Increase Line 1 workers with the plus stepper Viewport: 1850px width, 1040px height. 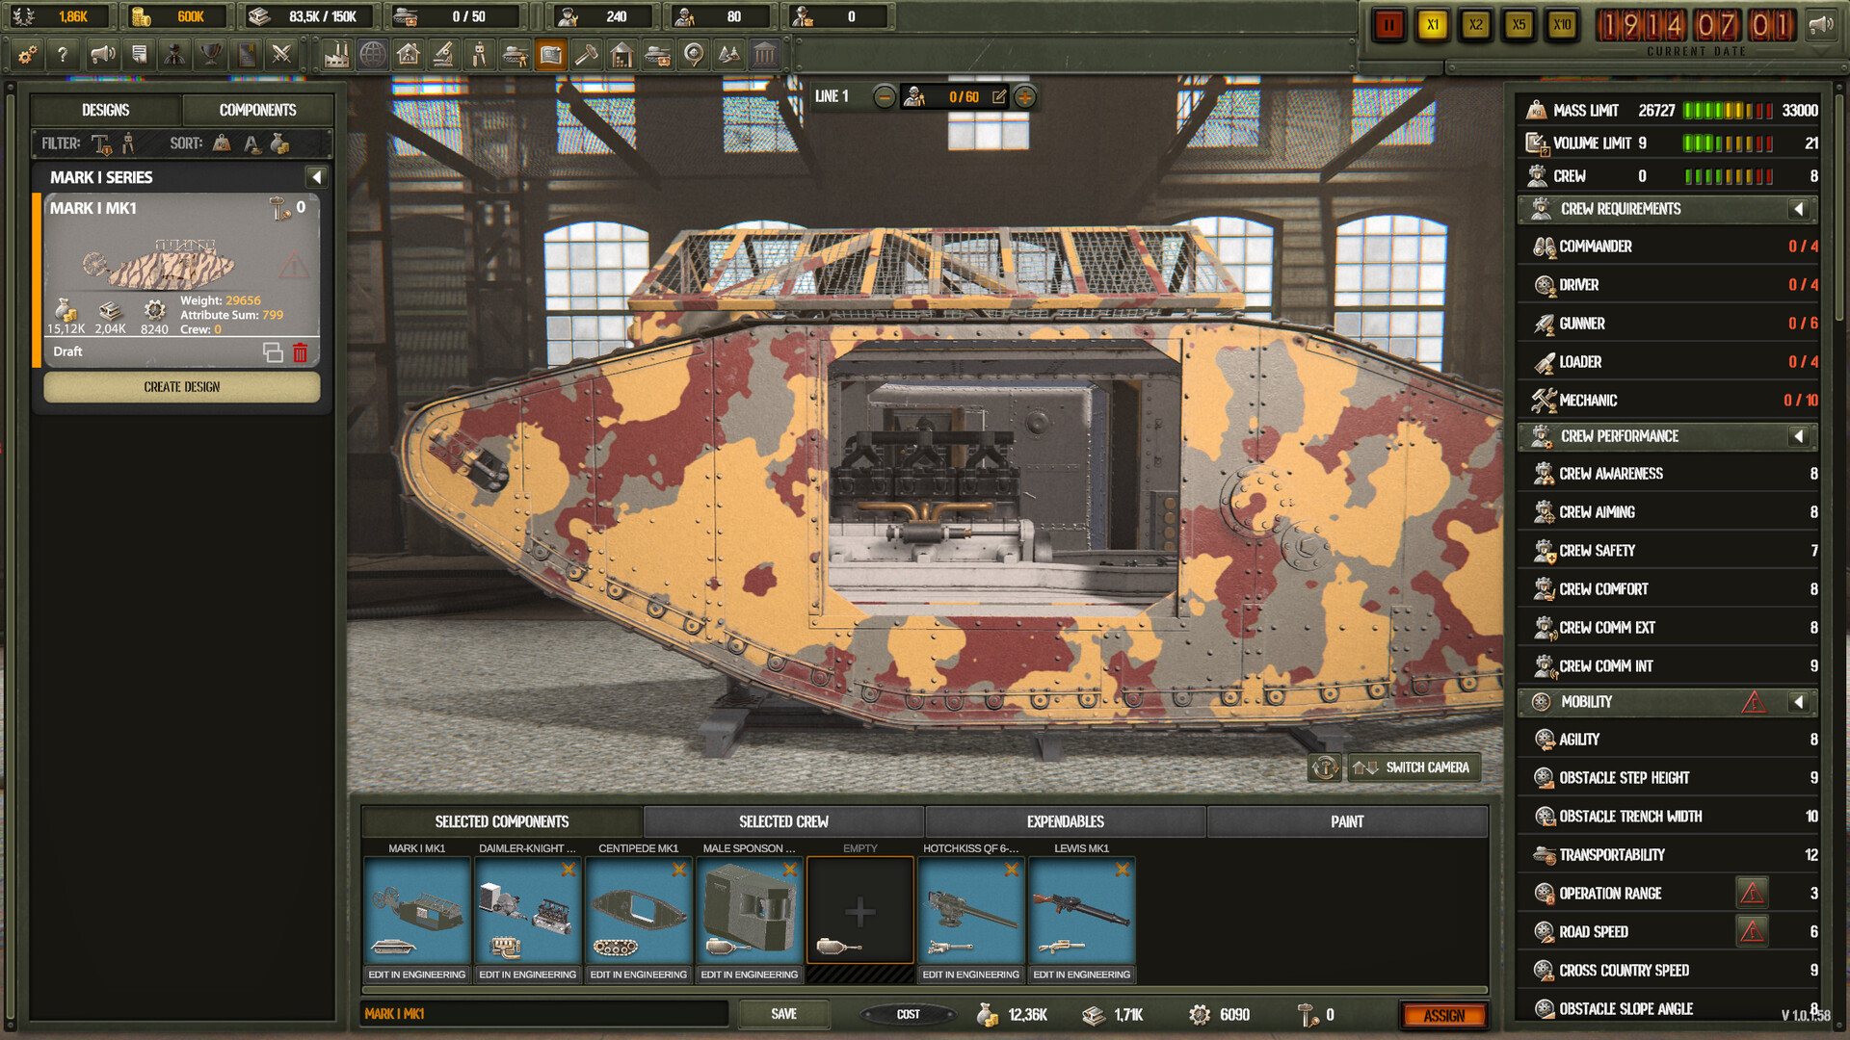1024,96
